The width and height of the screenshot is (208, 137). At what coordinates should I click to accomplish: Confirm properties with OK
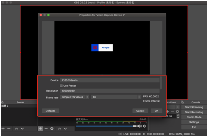(156, 111)
